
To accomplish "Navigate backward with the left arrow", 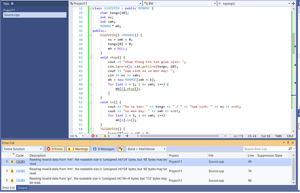I will pyautogui.click(x=120, y=136).
